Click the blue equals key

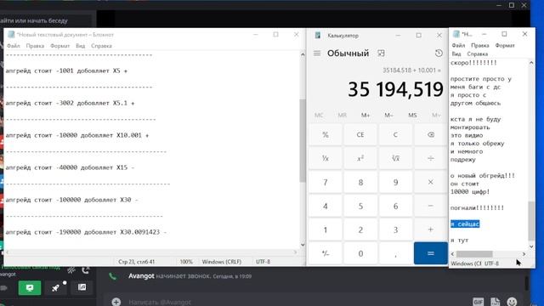tap(431, 253)
